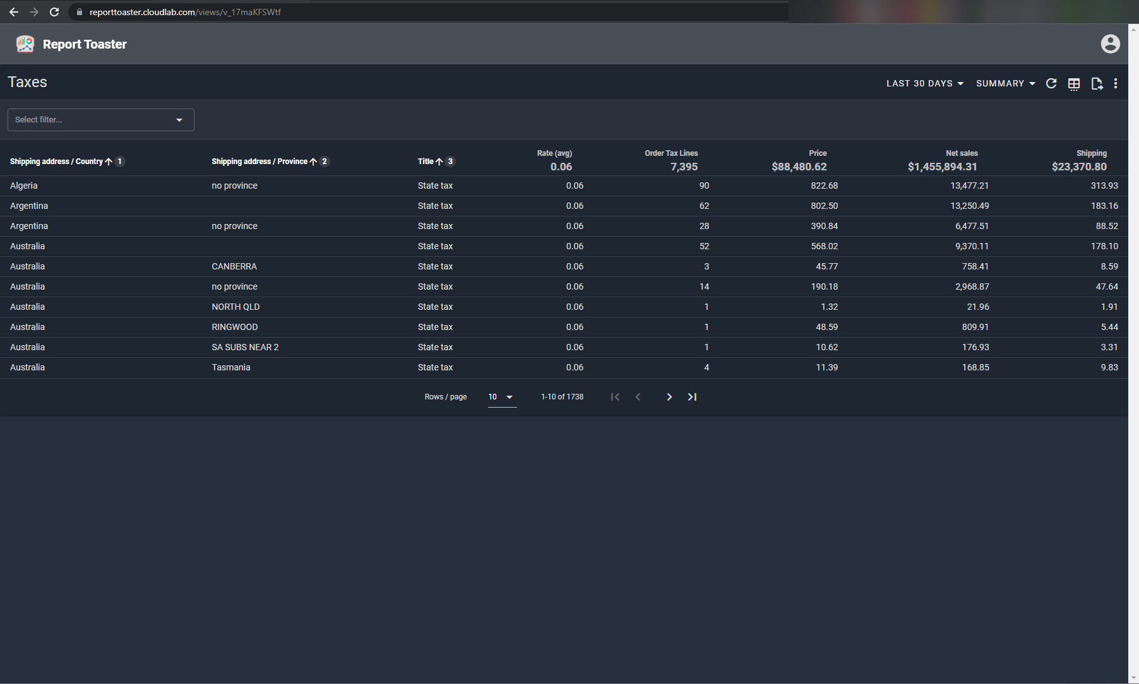
Task: Go to the next page of results
Action: (x=669, y=397)
